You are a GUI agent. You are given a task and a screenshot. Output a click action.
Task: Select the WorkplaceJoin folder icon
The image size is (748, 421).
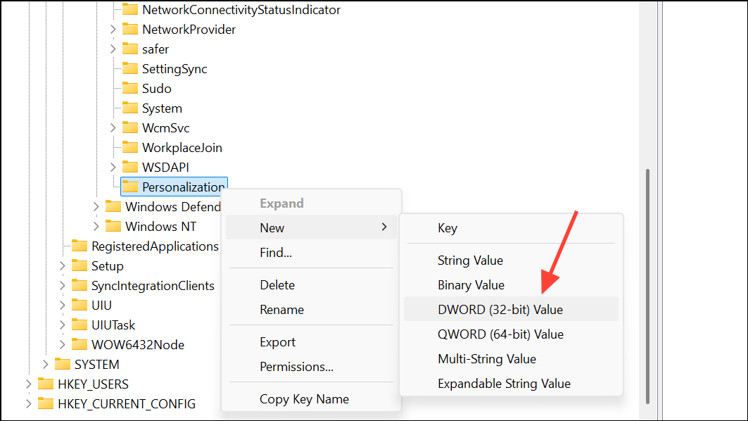(129, 148)
